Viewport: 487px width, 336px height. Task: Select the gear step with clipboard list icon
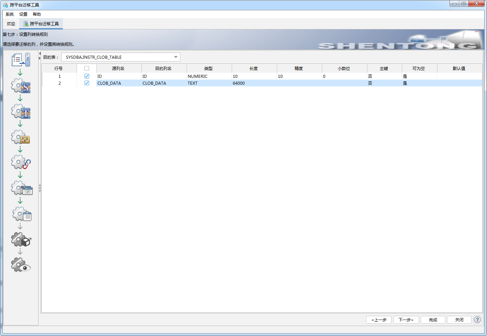[22, 214]
